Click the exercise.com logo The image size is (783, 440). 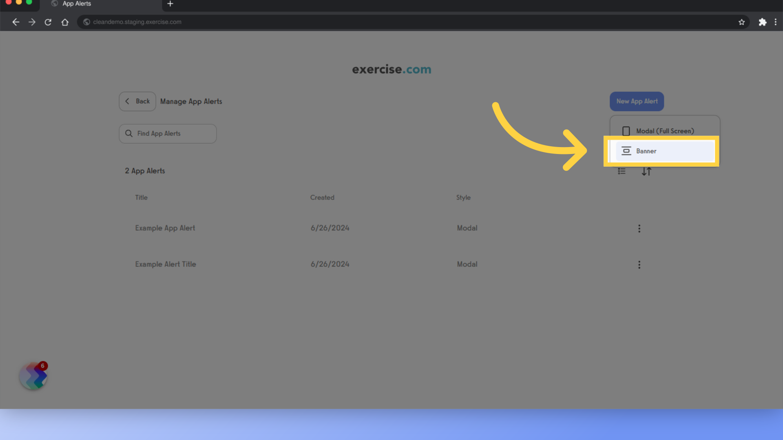coord(391,70)
